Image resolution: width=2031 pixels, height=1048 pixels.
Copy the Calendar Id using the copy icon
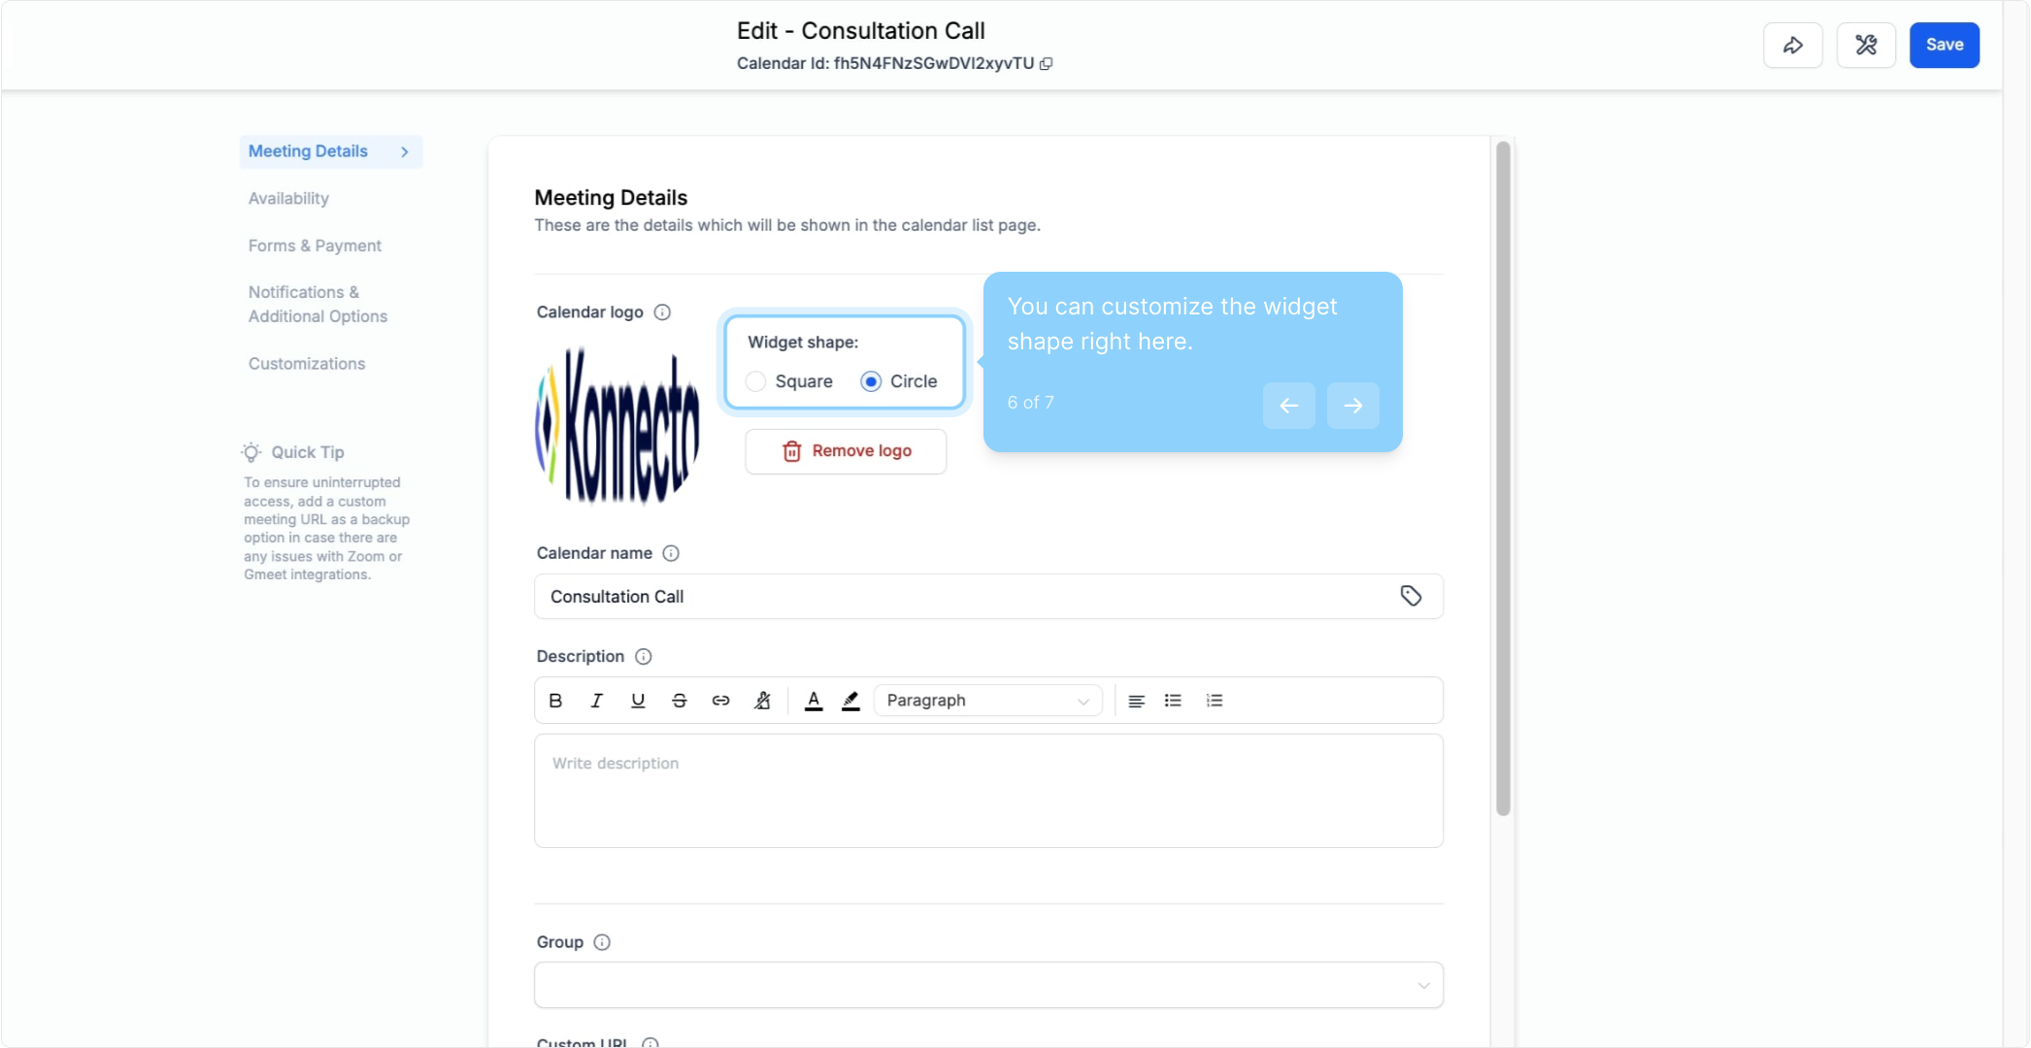pyautogui.click(x=1047, y=64)
